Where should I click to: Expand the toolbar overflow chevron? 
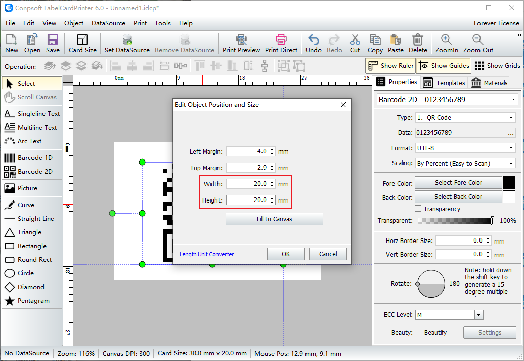coord(519,35)
